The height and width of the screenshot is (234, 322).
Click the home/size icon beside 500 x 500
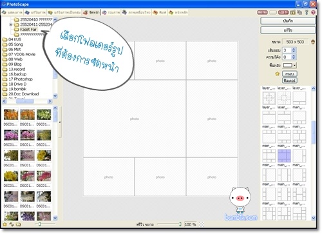(x=313, y=42)
